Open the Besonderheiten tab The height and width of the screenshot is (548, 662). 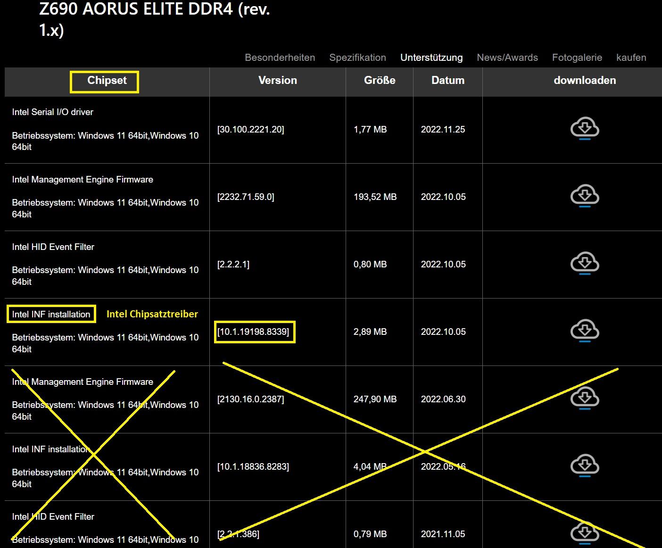coord(280,58)
